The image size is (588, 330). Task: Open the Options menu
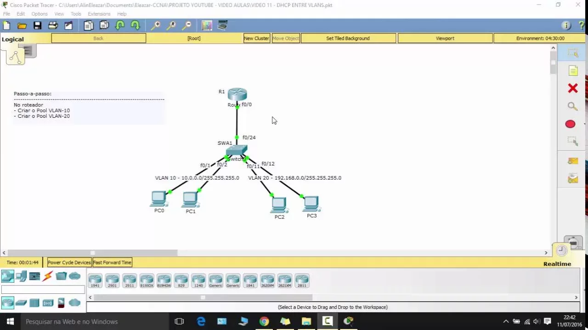click(40, 14)
